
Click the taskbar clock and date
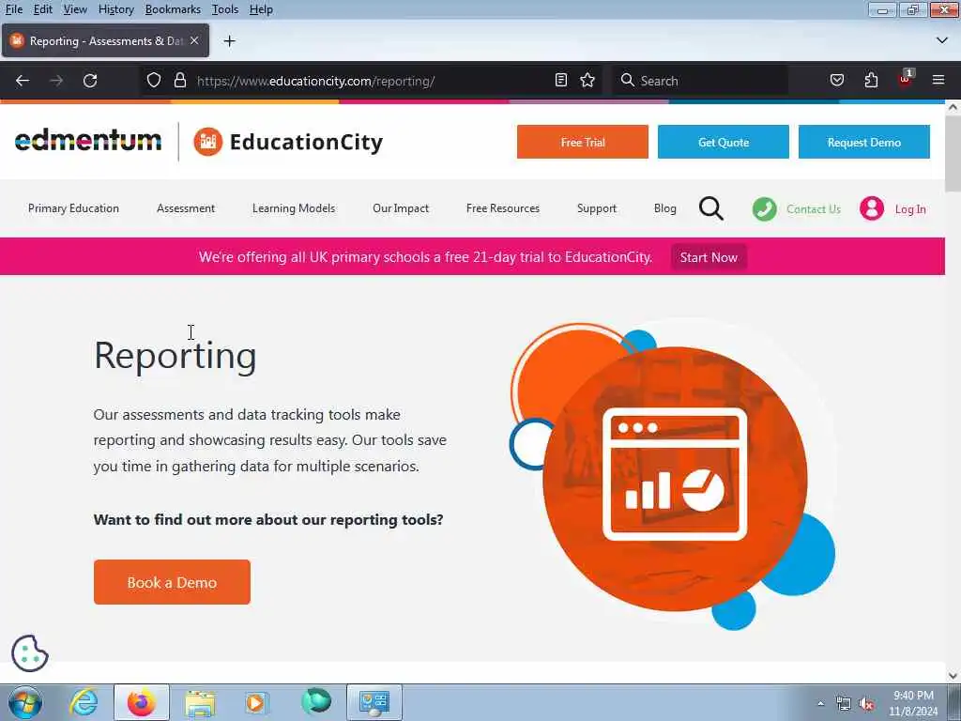913,703
